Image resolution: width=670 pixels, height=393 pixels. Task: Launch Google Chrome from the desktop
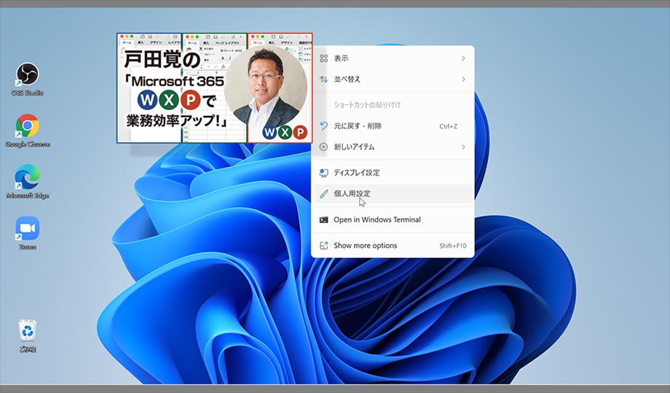tap(28, 131)
